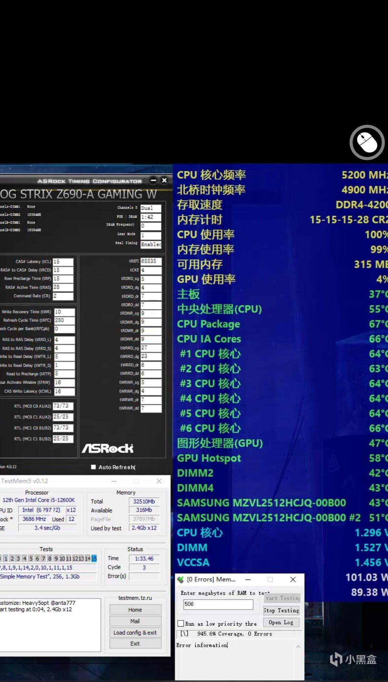
Task: Click the RAS# to CAS# Delay (tRCD) field
Action: click(x=63, y=270)
